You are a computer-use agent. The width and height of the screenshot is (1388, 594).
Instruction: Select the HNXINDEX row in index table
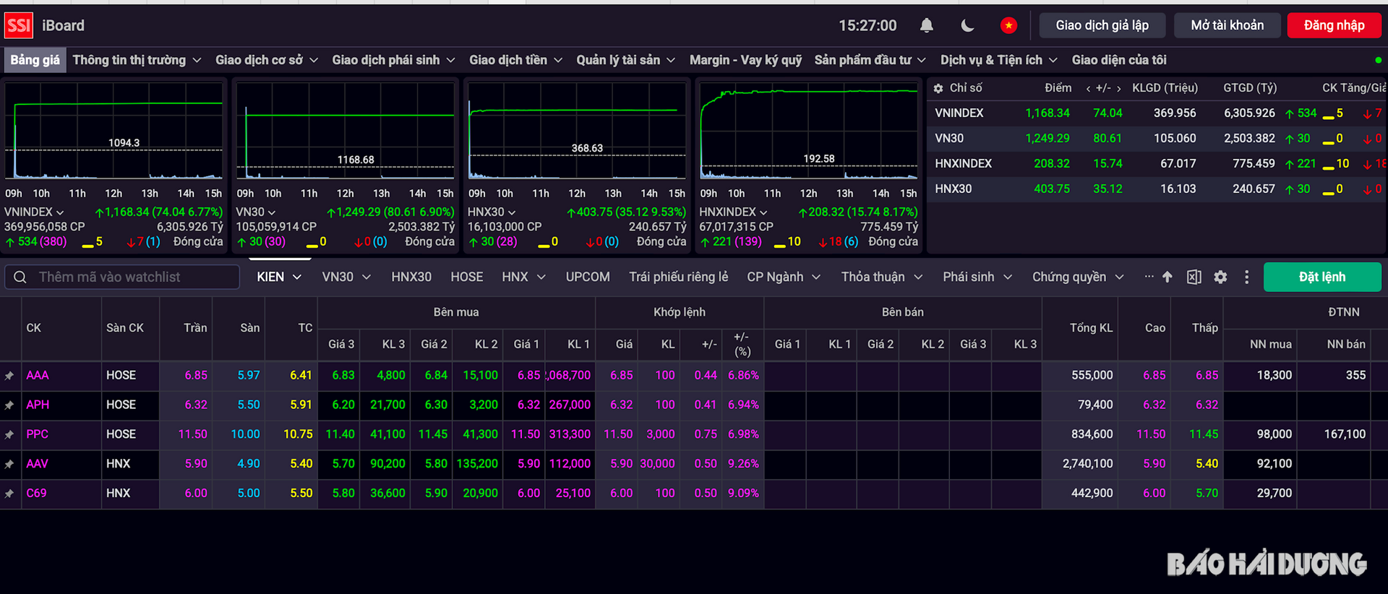[x=1157, y=164]
